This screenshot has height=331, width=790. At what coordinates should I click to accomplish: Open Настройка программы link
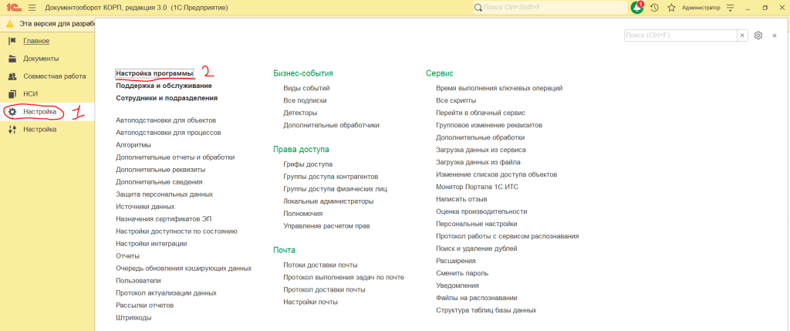click(154, 73)
